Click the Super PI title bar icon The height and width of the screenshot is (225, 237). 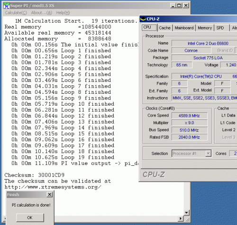coord(7,6)
